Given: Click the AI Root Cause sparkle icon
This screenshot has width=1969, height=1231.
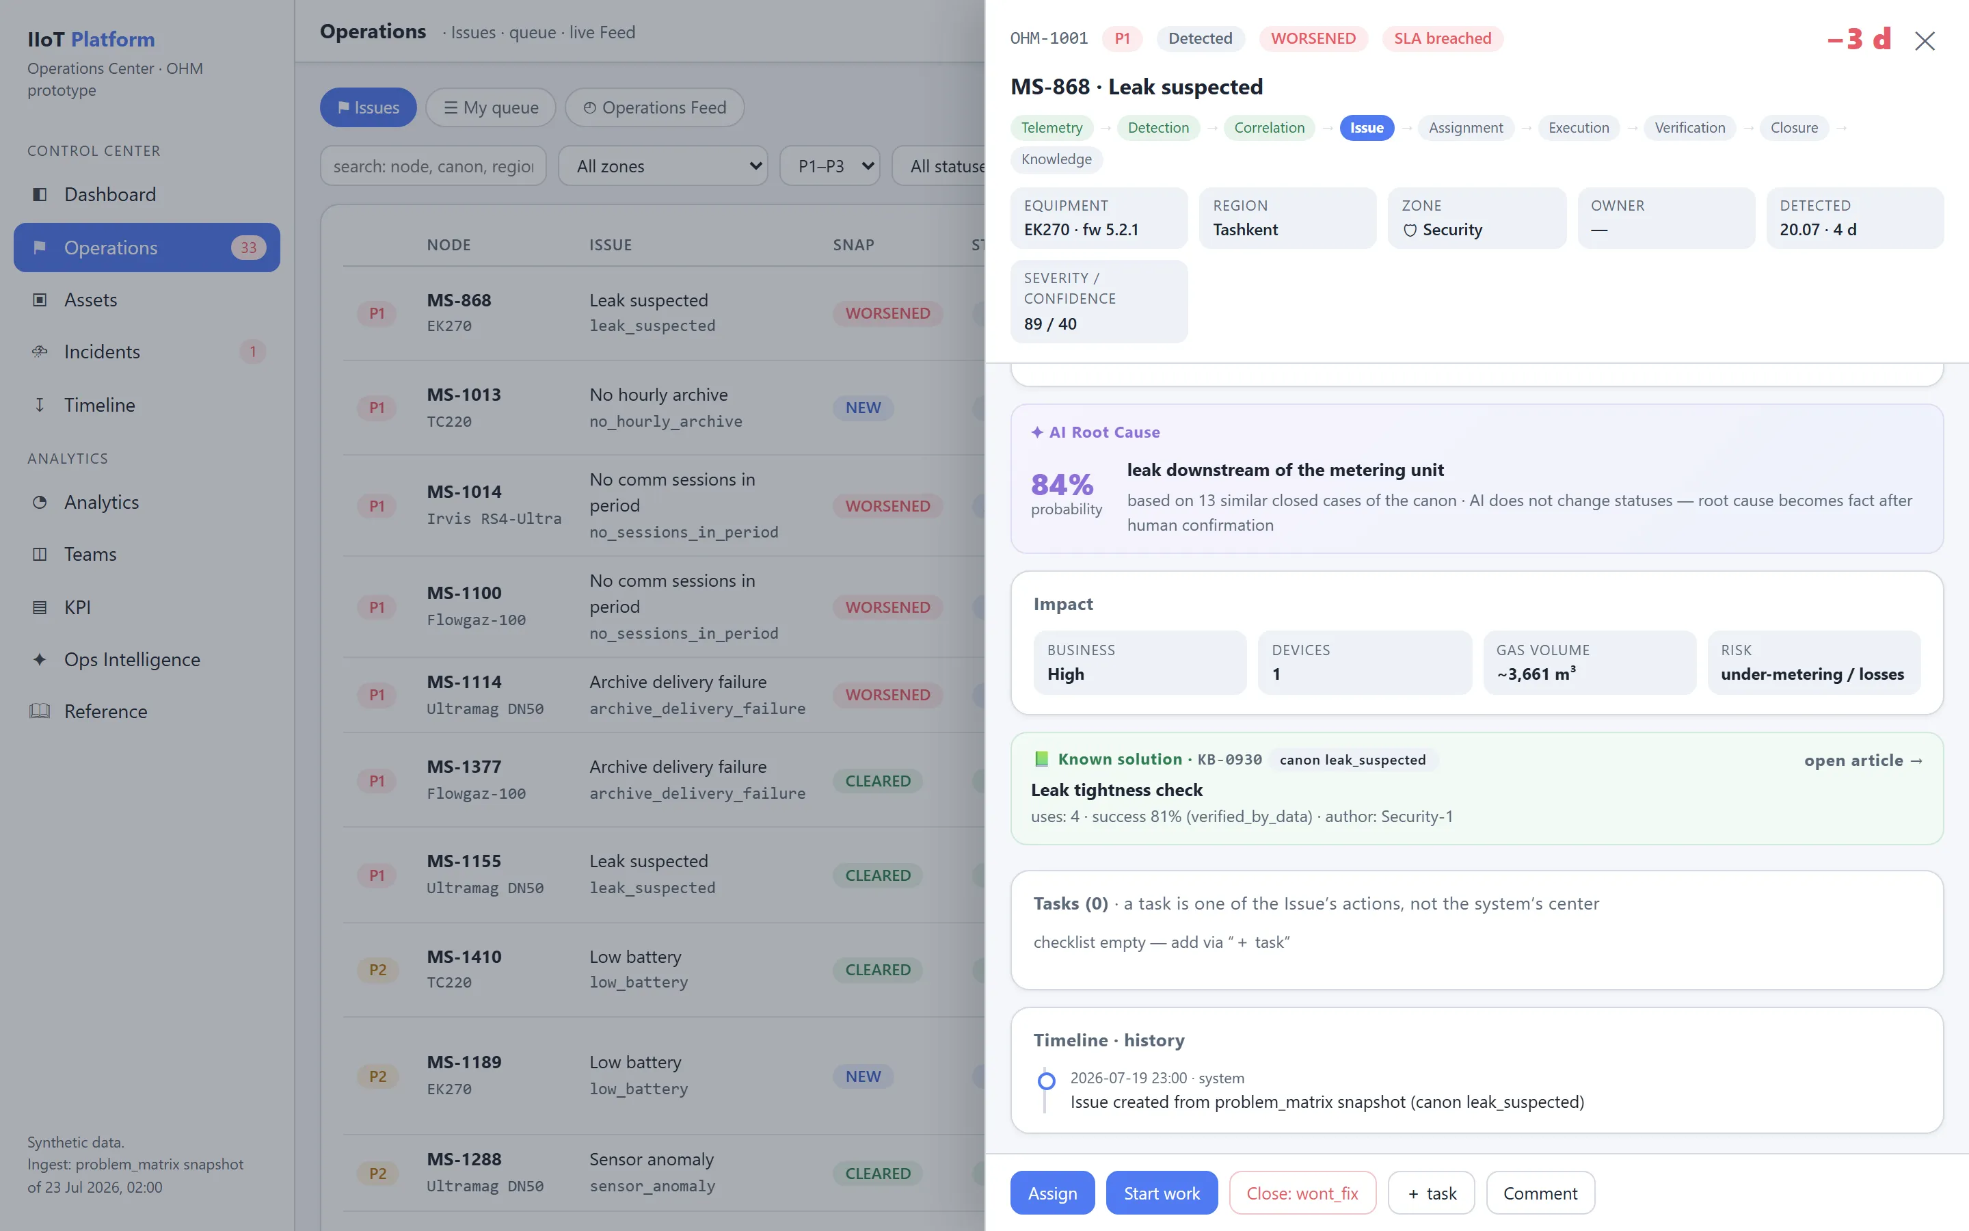Looking at the screenshot, I should click(x=1037, y=432).
